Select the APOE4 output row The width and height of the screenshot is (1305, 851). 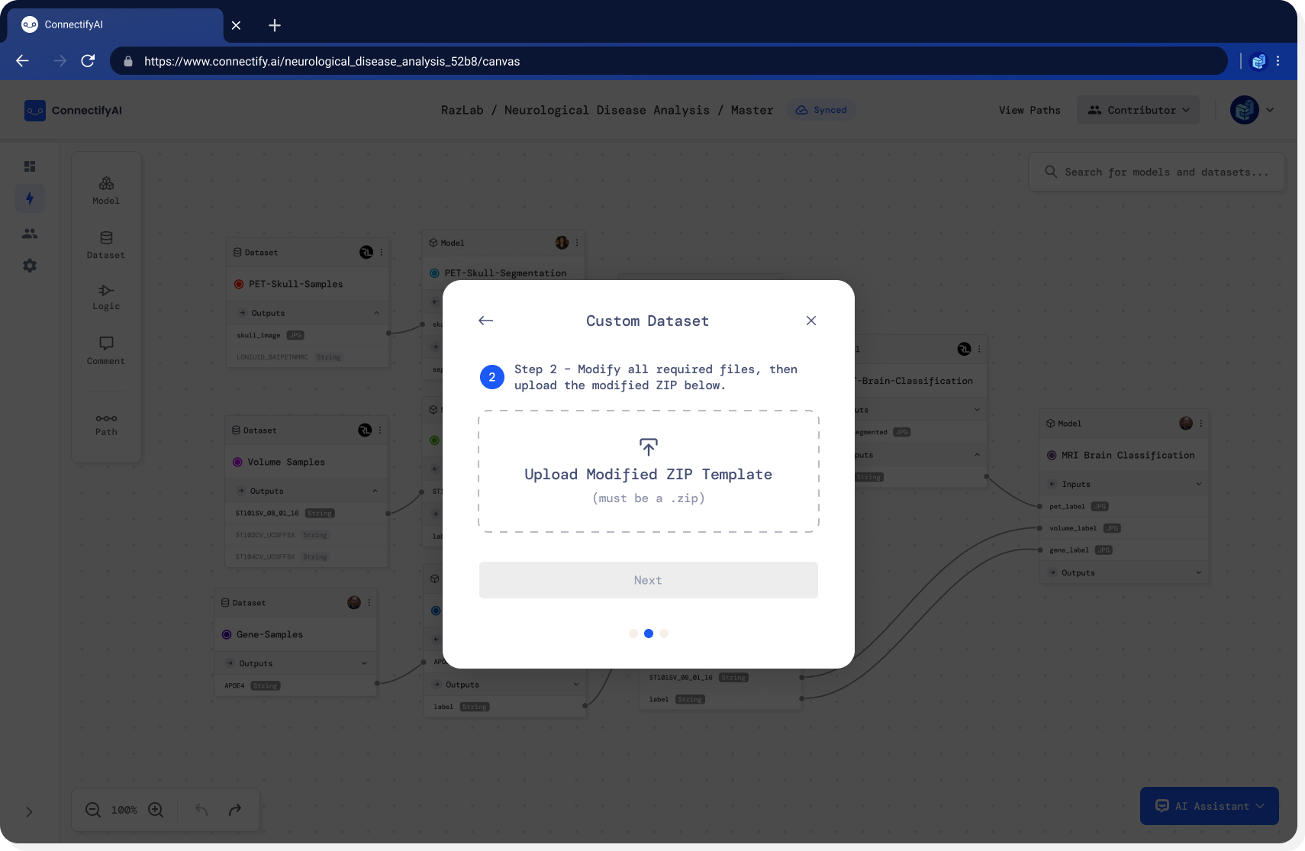(295, 685)
